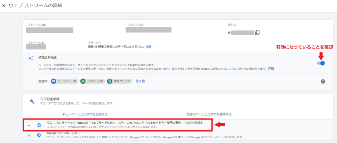Click the 過去 48 時間 status message text
Image resolution: width=337 pixels, height=143 pixels.
116,46
